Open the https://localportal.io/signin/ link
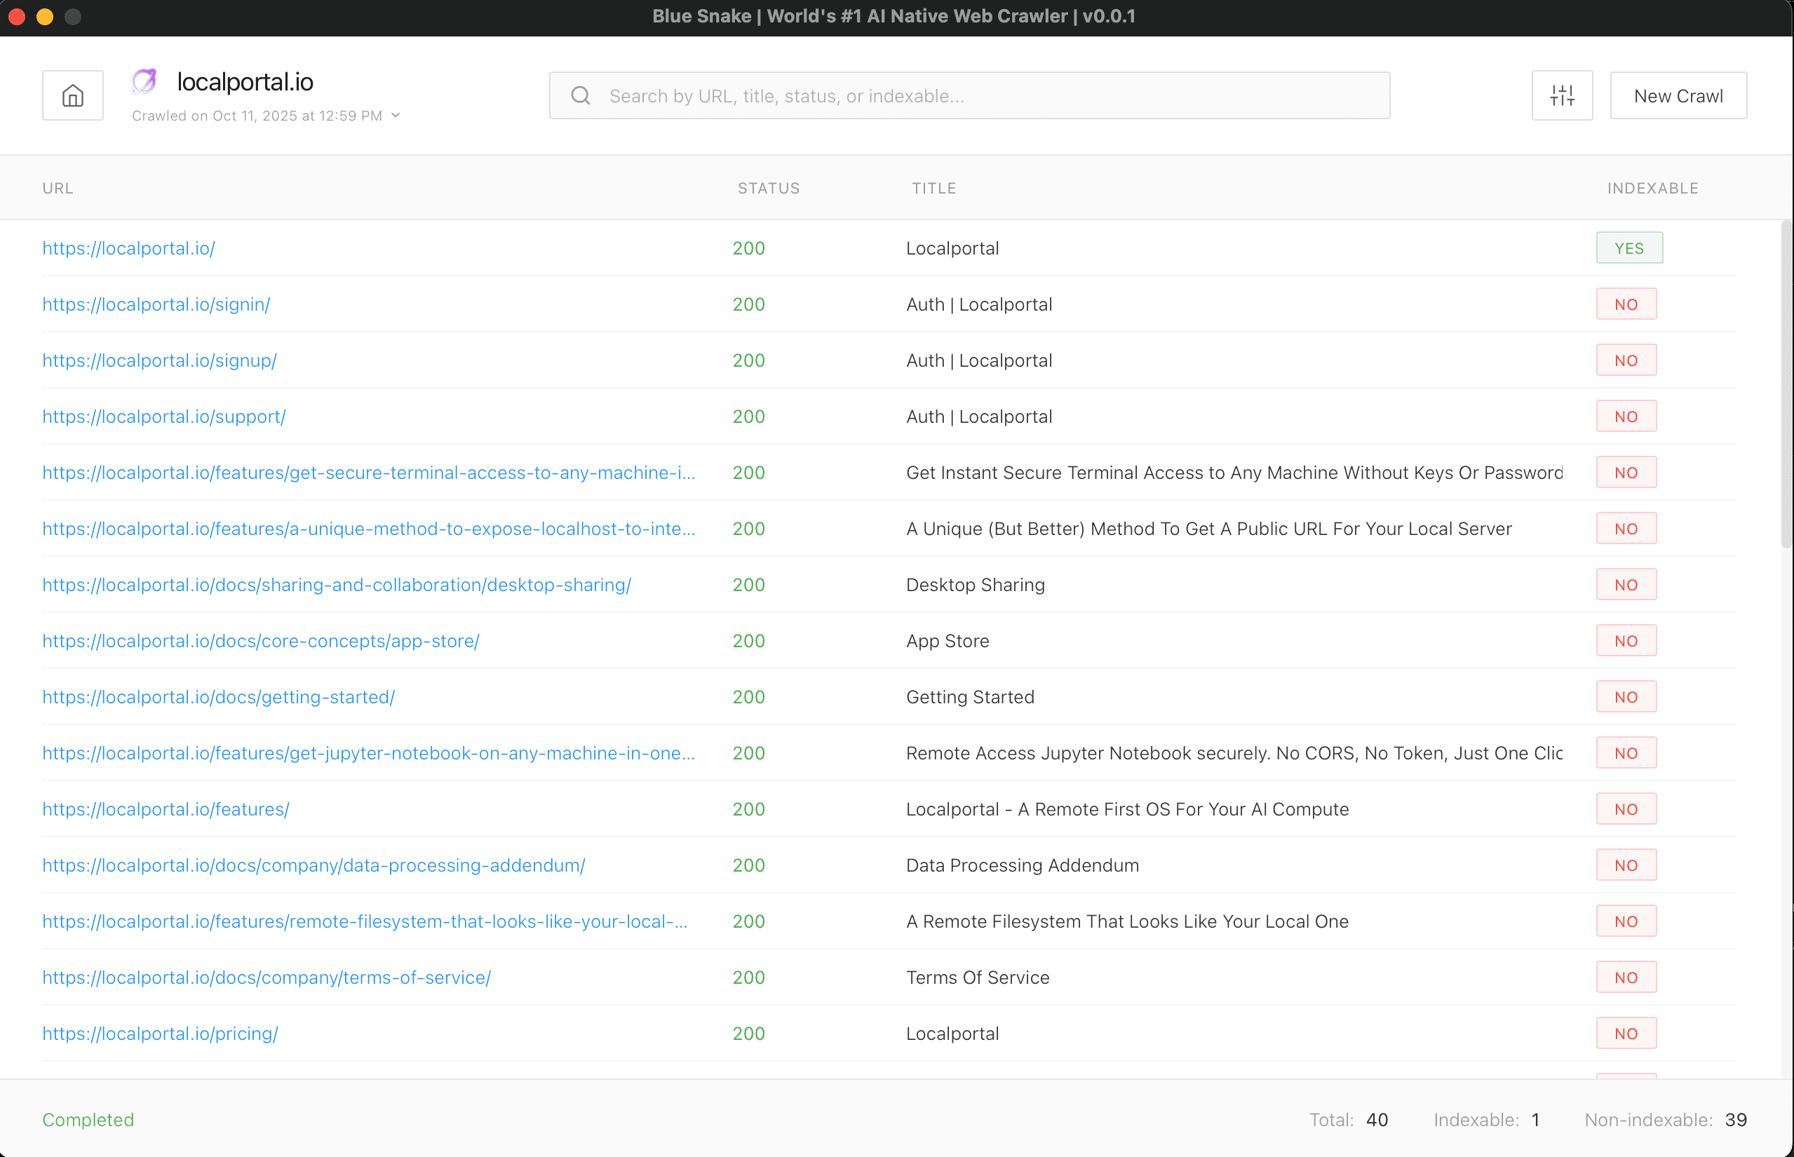Viewport: 1794px width, 1157px height. coord(156,304)
